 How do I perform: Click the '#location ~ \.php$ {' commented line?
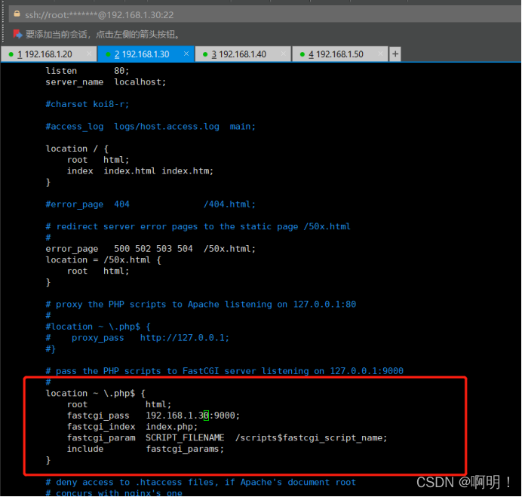point(98,327)
